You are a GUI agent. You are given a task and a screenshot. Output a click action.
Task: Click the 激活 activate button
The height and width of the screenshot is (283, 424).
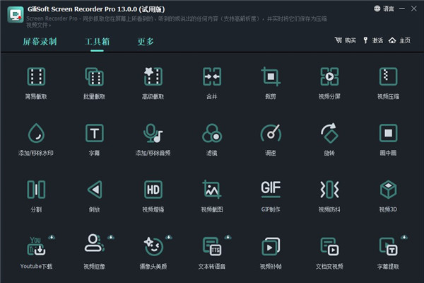(372, 41)
